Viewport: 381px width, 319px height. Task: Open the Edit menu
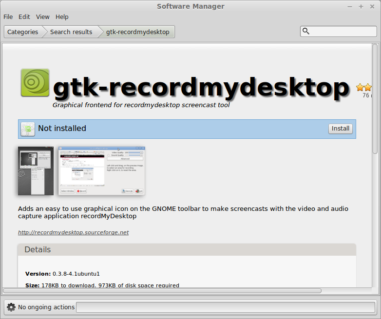(x=24, y=17)
